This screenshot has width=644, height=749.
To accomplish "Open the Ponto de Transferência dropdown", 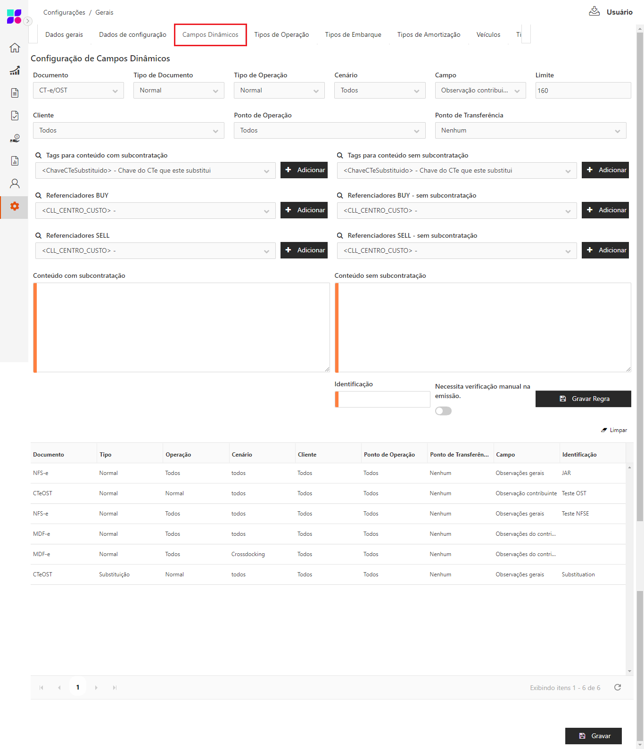I will [530, 131].
